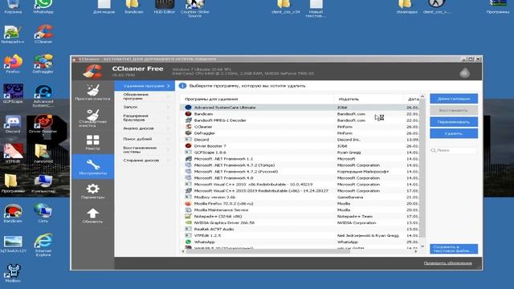Click the program list scrollbar down arrow
Screen dimensions: 514x289
coord(422,246)
